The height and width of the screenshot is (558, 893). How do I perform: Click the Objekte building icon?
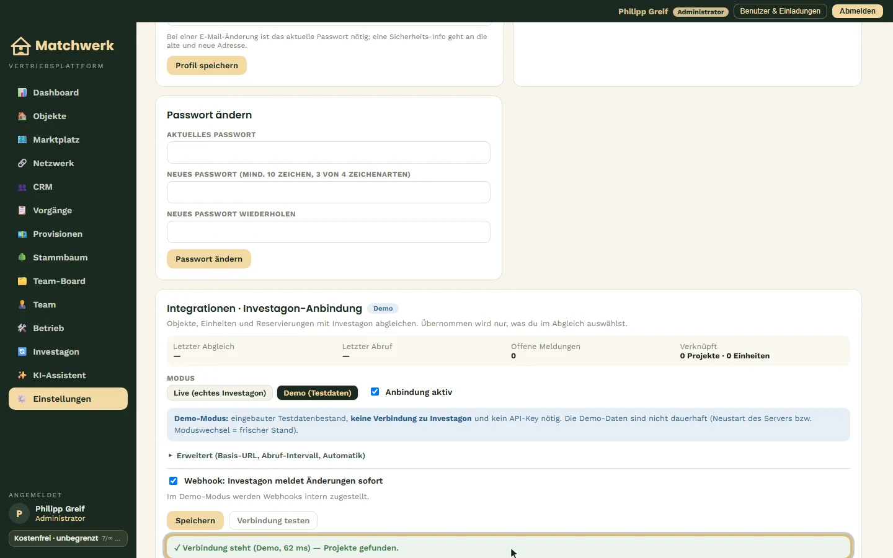22,116
